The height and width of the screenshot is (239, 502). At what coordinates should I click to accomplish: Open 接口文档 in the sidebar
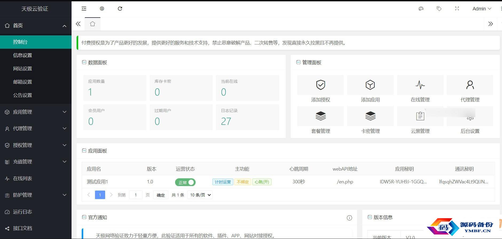[x=36, y=228]
